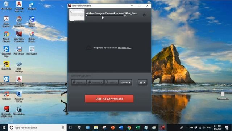Open the gear settings dropdown
This screenshot has height=131, width=232.
point(142,82)
